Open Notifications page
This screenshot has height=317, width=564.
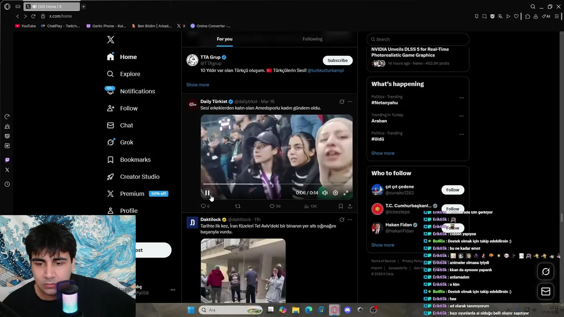(x=131, y=91)
